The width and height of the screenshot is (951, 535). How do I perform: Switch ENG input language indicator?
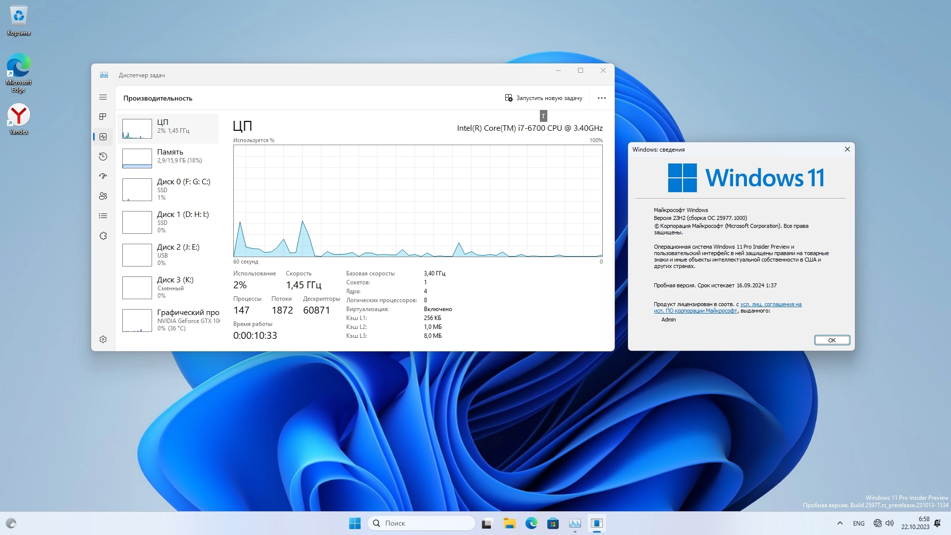(x=858, y=523)
